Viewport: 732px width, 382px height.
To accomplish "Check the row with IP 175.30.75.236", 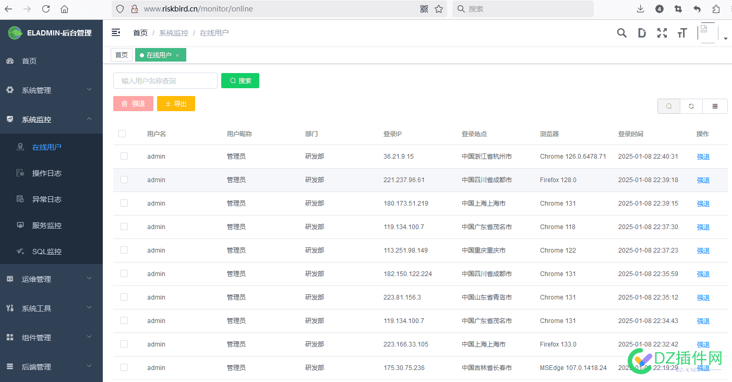I will point(124,367).
